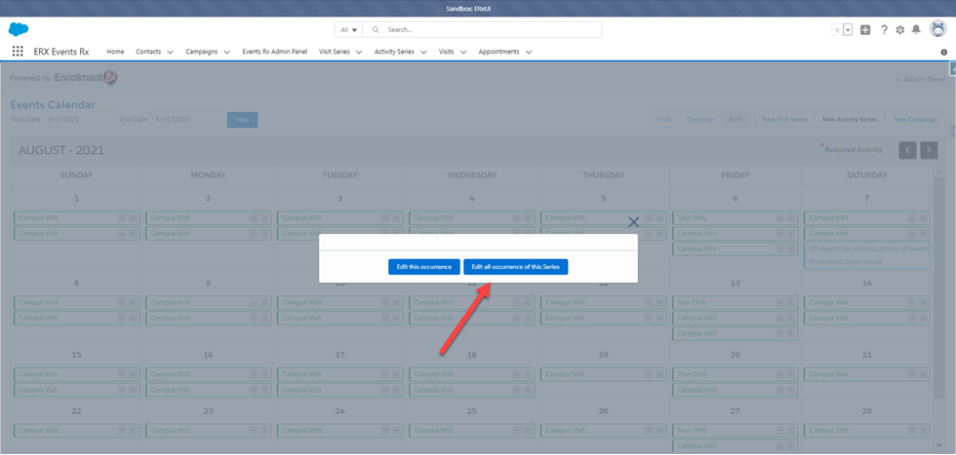Open the Help question mark icon

[883, 30]
